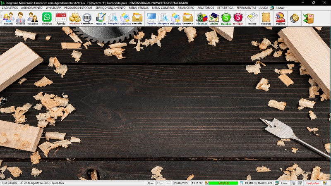Image resolution: width=331 pixels, height=186 pixels.
Task: Open the MENU COMPRAS menu
Action: 163,8
